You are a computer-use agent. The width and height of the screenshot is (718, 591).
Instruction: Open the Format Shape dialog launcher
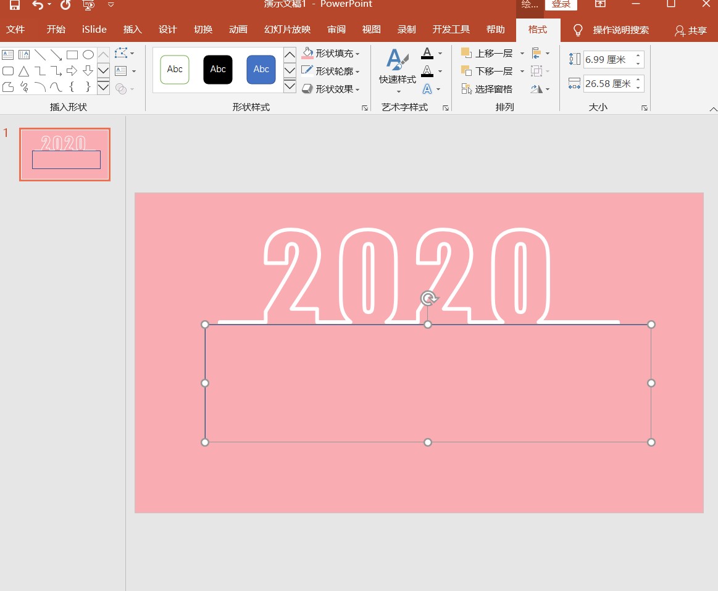point(365,108)
